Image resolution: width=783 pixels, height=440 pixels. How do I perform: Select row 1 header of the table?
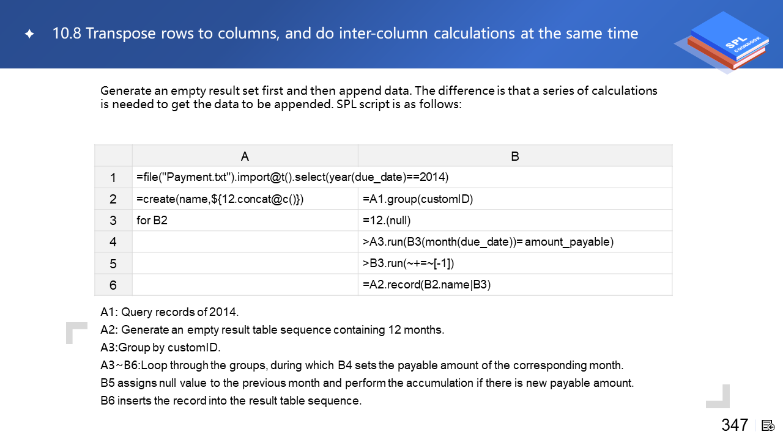(113, 178)
